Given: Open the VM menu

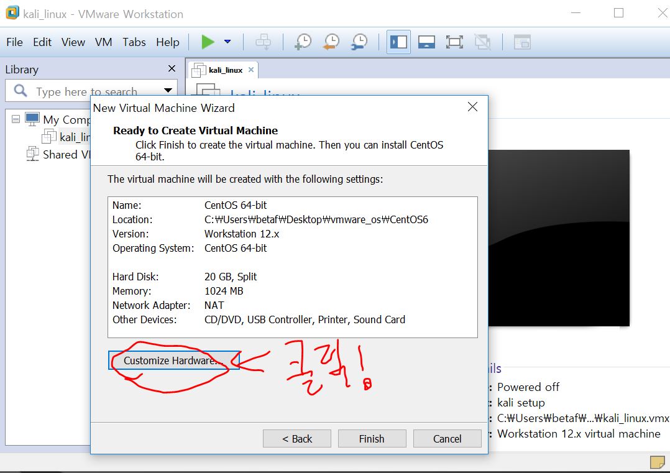Looking at the screenshot, I should tap(103, 42).
